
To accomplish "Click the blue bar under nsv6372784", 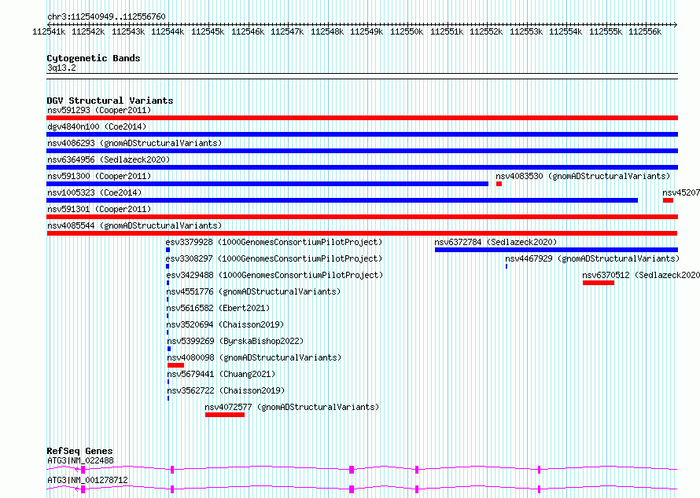I will (x=556, y=250).
